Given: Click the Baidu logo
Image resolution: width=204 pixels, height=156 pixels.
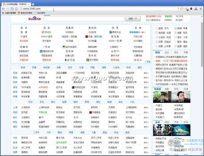Looking at the screenshot, I should [x=35, y=19].
